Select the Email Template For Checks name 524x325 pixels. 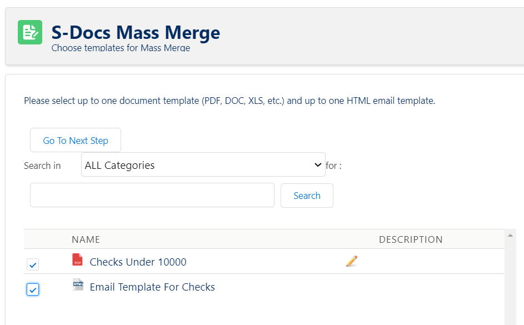point(152,287)
